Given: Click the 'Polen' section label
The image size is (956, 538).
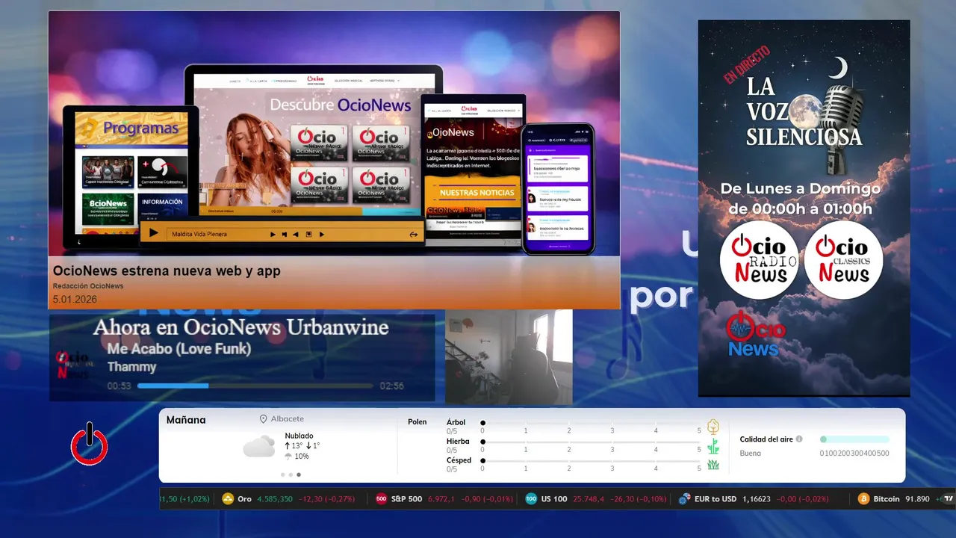Looking at the screenshot, I should [418, 422].
